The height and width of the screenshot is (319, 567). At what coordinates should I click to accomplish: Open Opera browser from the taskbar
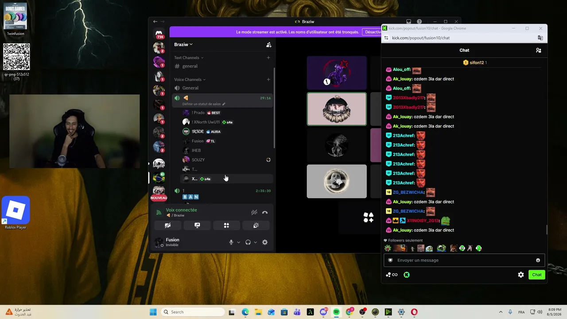coord(414,312)
